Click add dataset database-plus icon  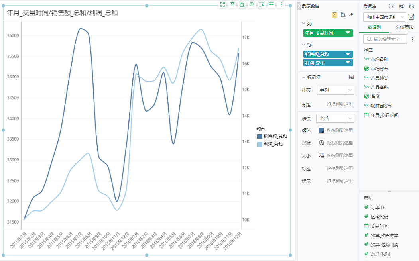(x=401, y=6)
